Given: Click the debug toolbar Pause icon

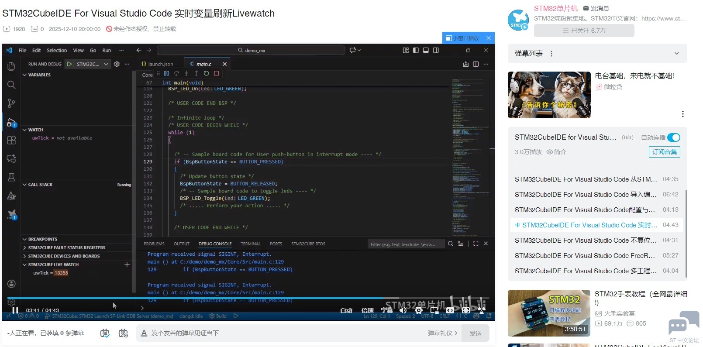Looking at the screenshot, I should (x=166, y=73).
